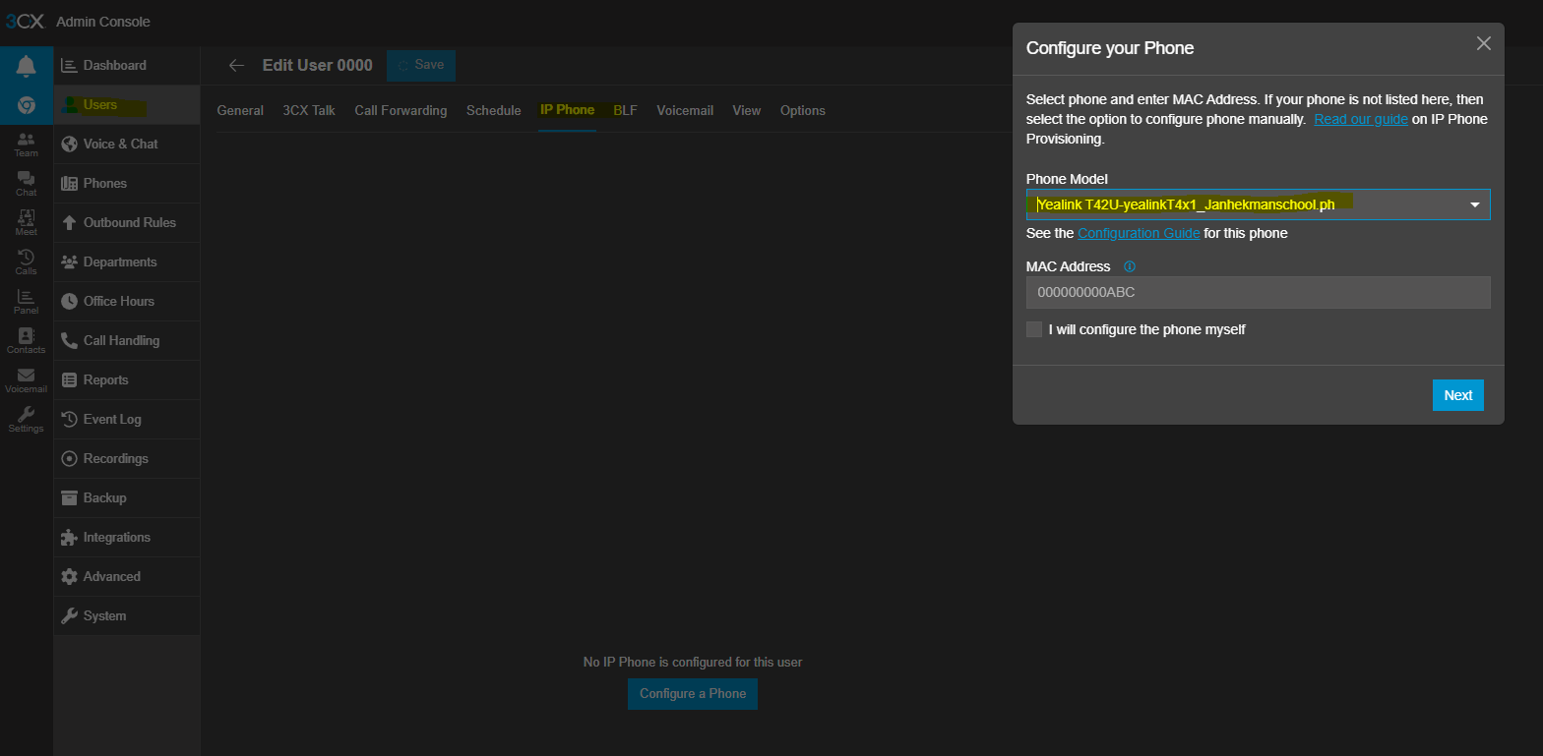
Task: Open Contacts icon in left rail
Action: tap(27, 341)
